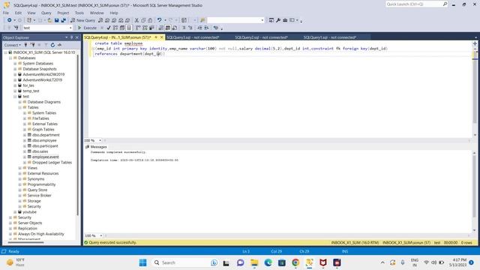Click the New Query button
480x270 pixels.
coord(82,20)
